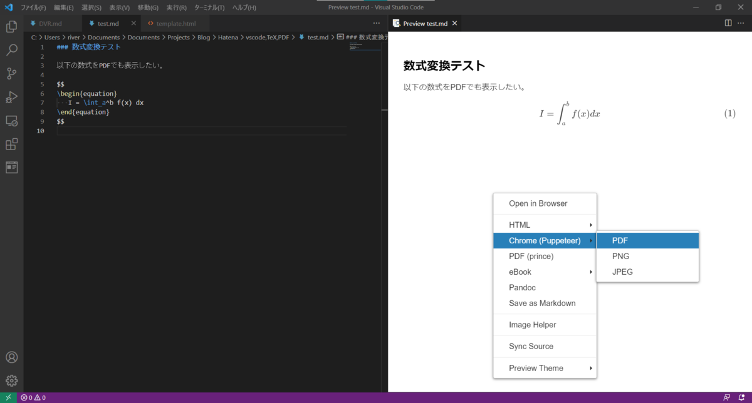This screenshot has width=752, height=403.
Task: Open the ターミナル menu
Action: (x=208, y=7)
